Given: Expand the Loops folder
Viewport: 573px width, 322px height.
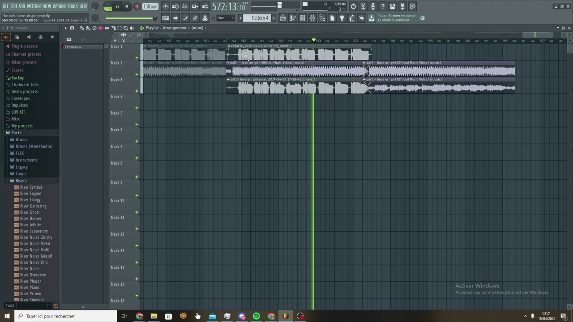Looking at the screenshot, I should pyautogui.click(x=21, y=174).
